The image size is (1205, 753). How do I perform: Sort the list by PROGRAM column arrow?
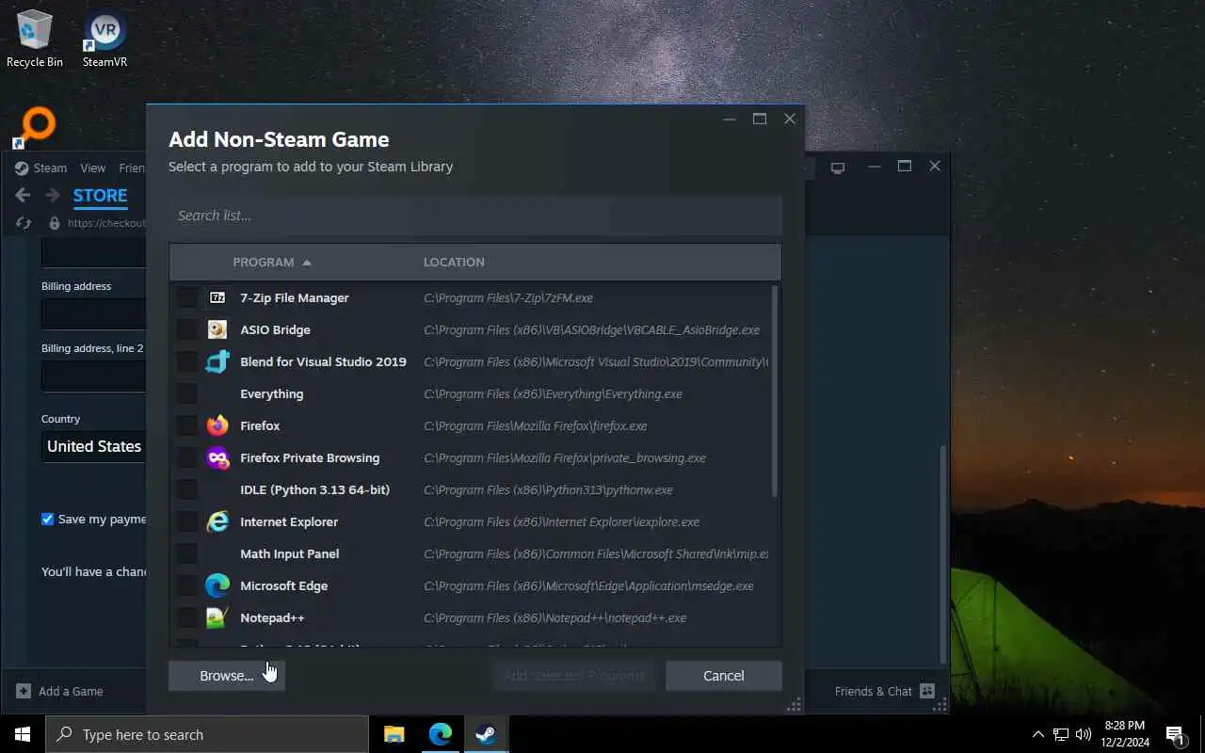click(307, 263)
